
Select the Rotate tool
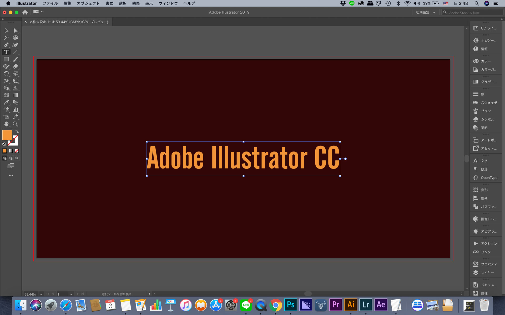6,74
